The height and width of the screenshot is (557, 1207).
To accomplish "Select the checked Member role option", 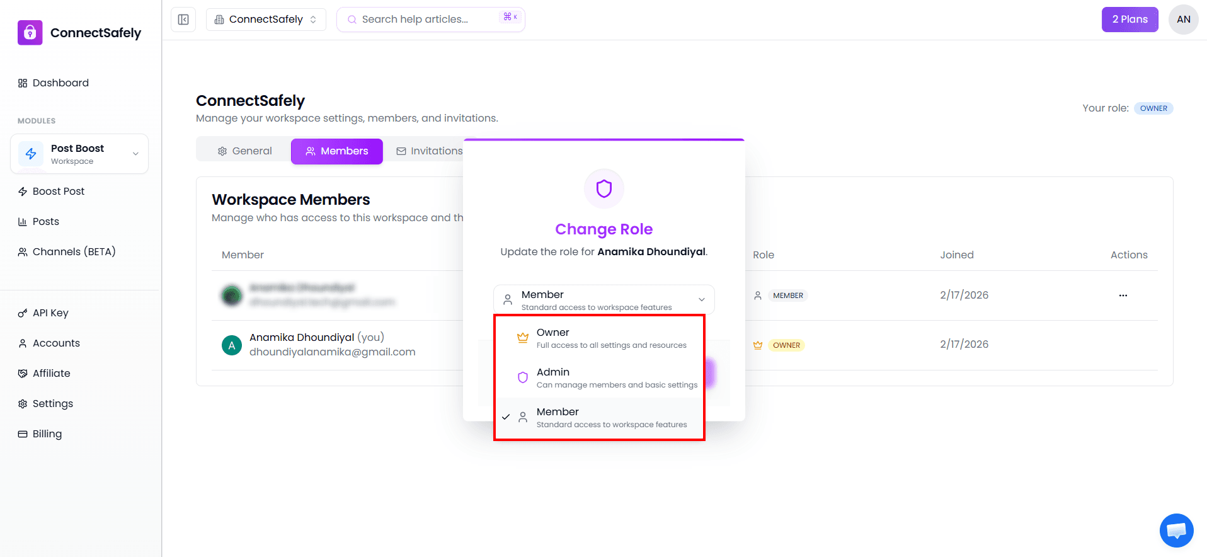I will pyautogui.click(x=598, y=417).
